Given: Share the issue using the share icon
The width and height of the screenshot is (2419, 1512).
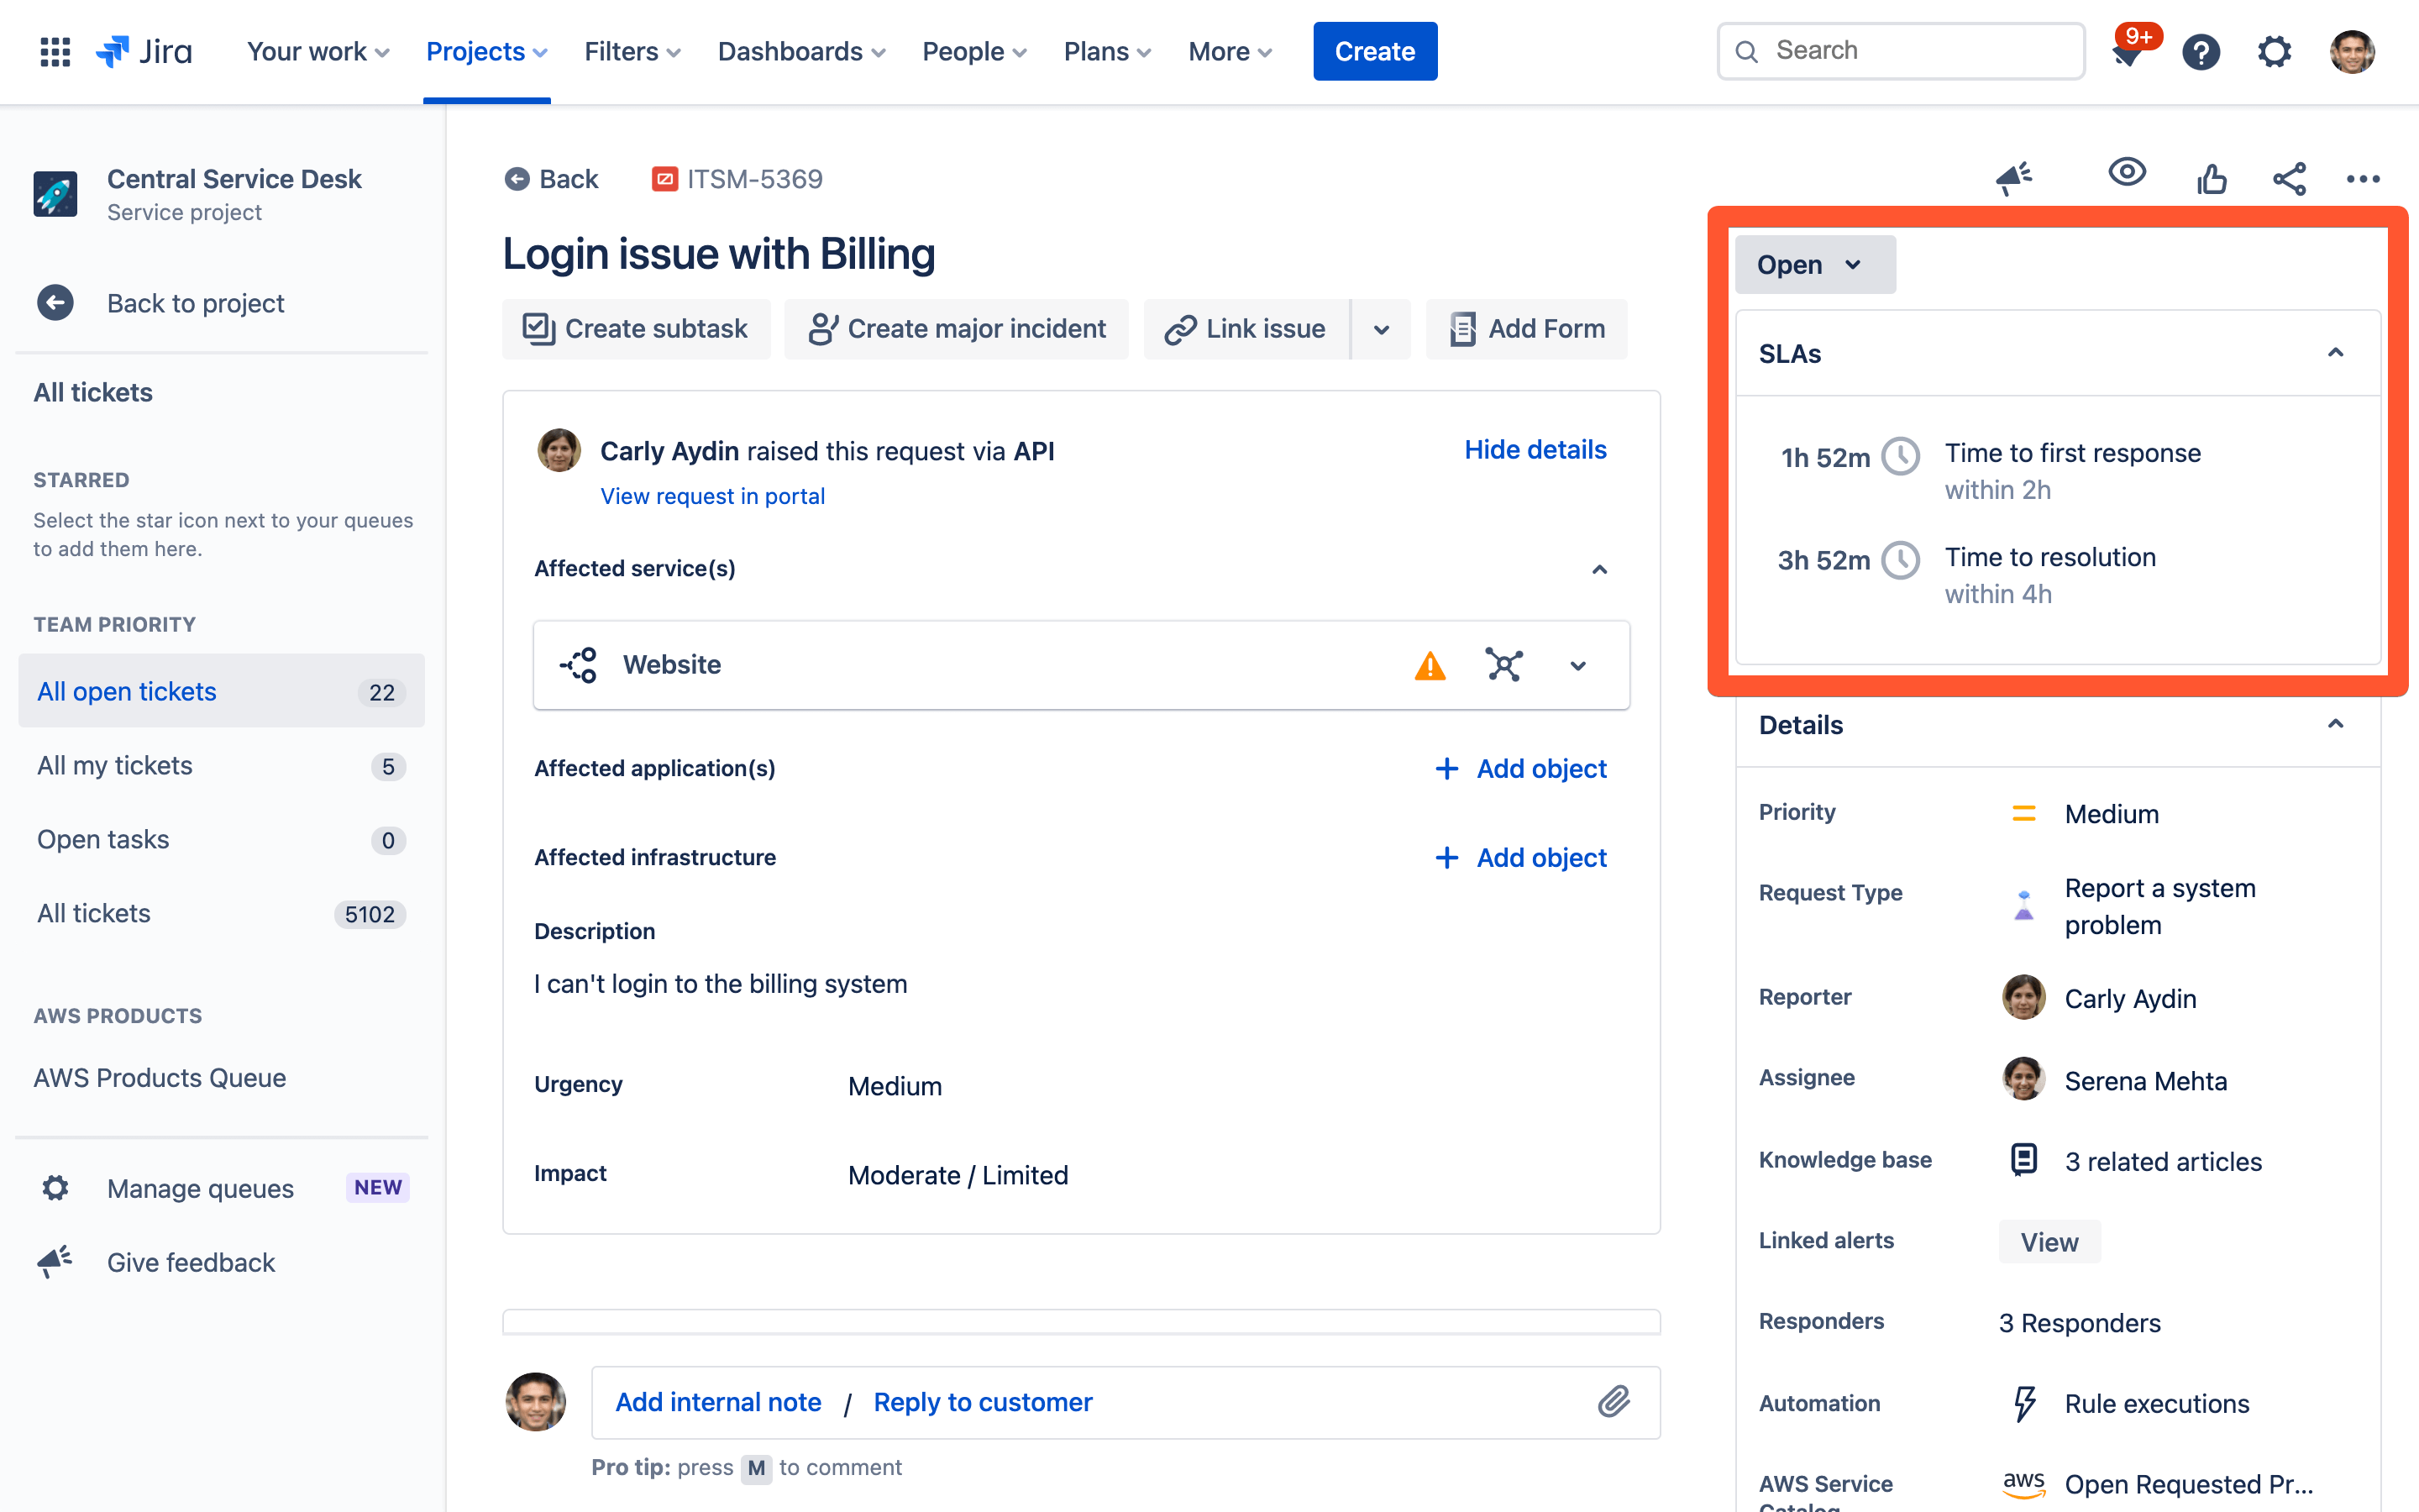Looking at the screenshot, I should (x=2289, y=178).
